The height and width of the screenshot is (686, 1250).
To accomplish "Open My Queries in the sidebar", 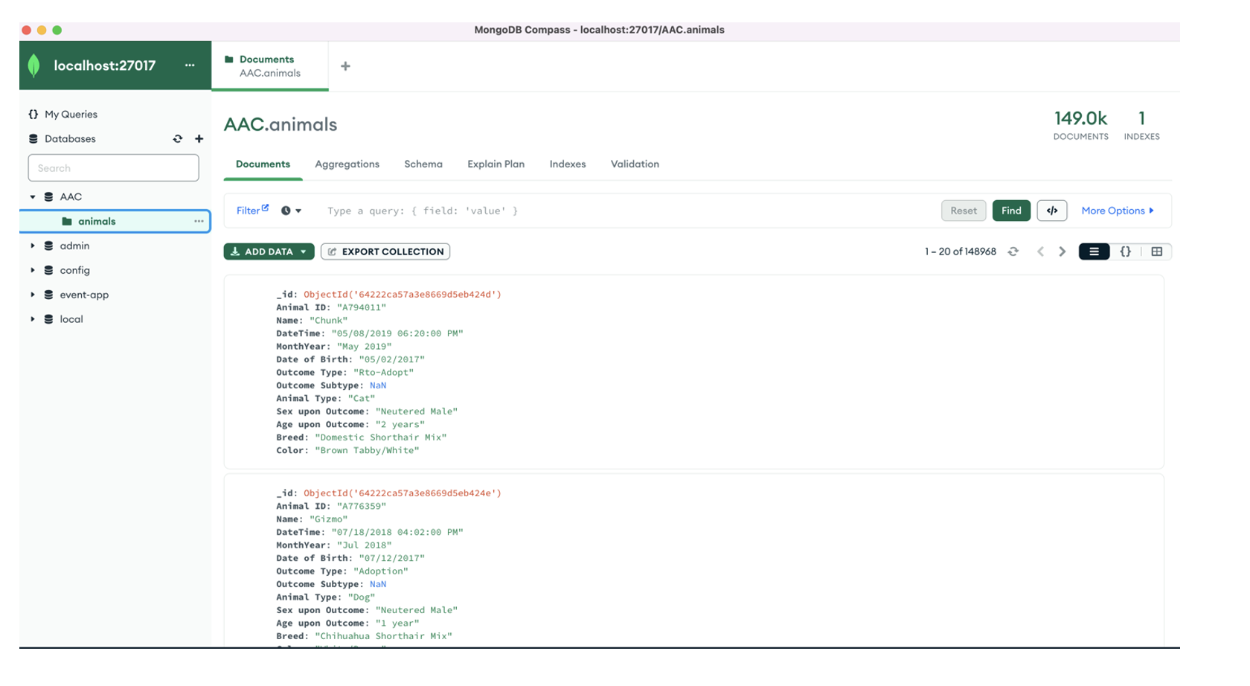I will tap(71, 115).
